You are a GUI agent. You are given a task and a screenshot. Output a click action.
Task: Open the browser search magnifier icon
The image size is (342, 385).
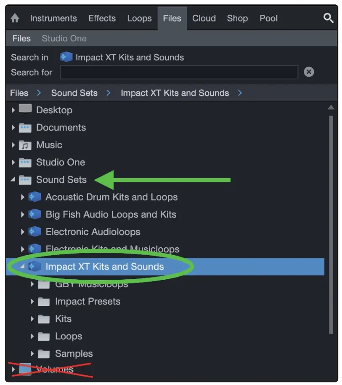[328, 18]
